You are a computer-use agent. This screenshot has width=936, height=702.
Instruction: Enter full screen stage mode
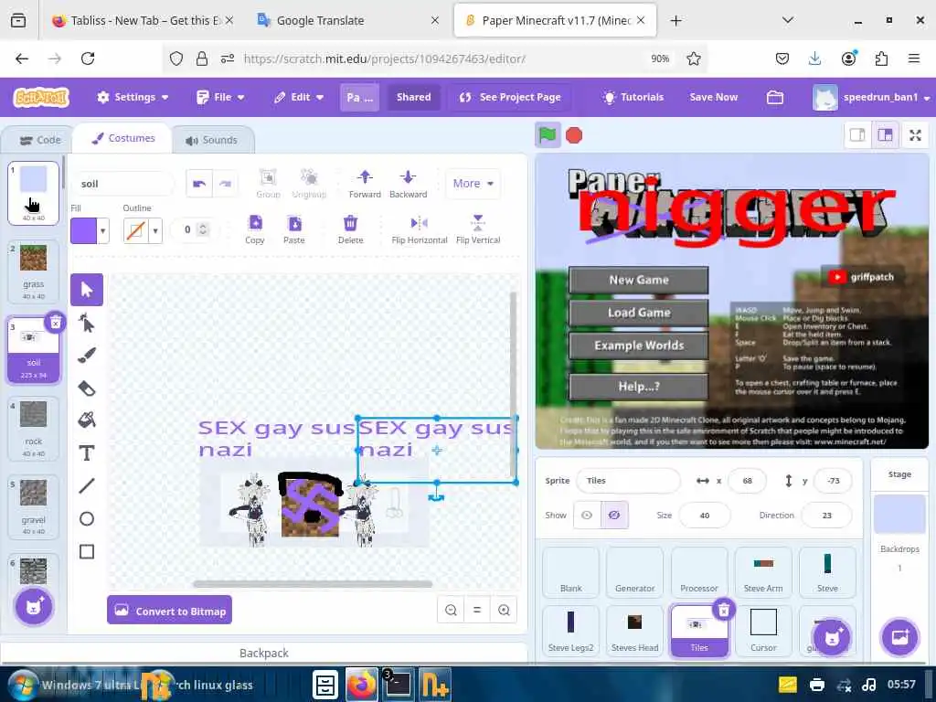[x=915, y=135]
